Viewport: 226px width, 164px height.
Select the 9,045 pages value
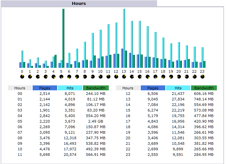coord(153,99)
